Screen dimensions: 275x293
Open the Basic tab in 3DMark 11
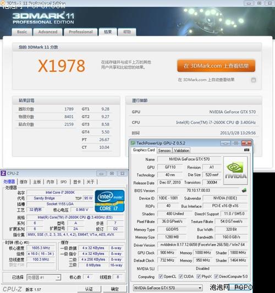[22, 32]
